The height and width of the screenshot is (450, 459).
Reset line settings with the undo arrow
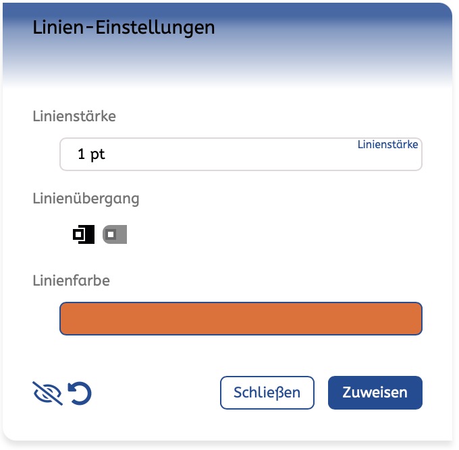[x=80, y=393]
